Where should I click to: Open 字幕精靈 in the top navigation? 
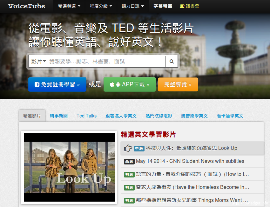click(163, 6)
